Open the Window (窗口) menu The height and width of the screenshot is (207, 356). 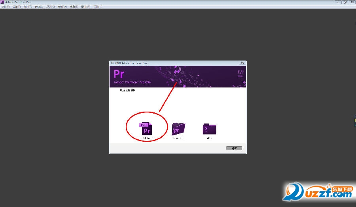[85, 7]
